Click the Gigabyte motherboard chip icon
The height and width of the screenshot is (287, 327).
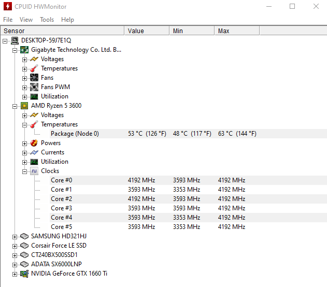click(24, 50)
